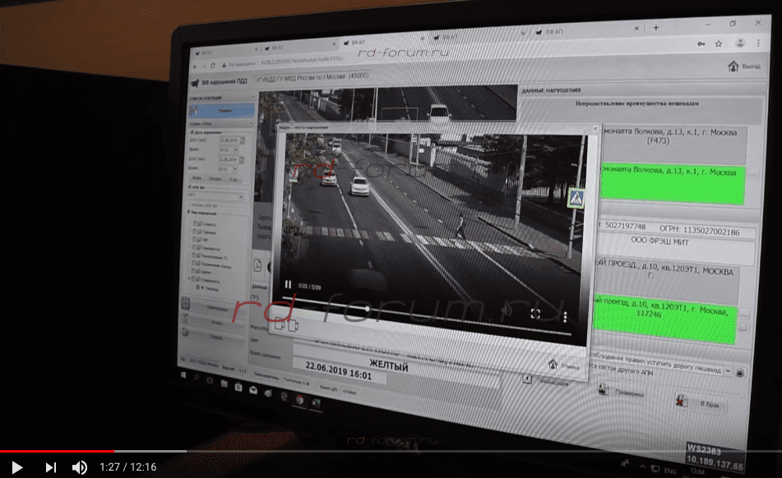Open a new browser tab with plus
This screenshot has height=478, width=782.
coord(656,28)
